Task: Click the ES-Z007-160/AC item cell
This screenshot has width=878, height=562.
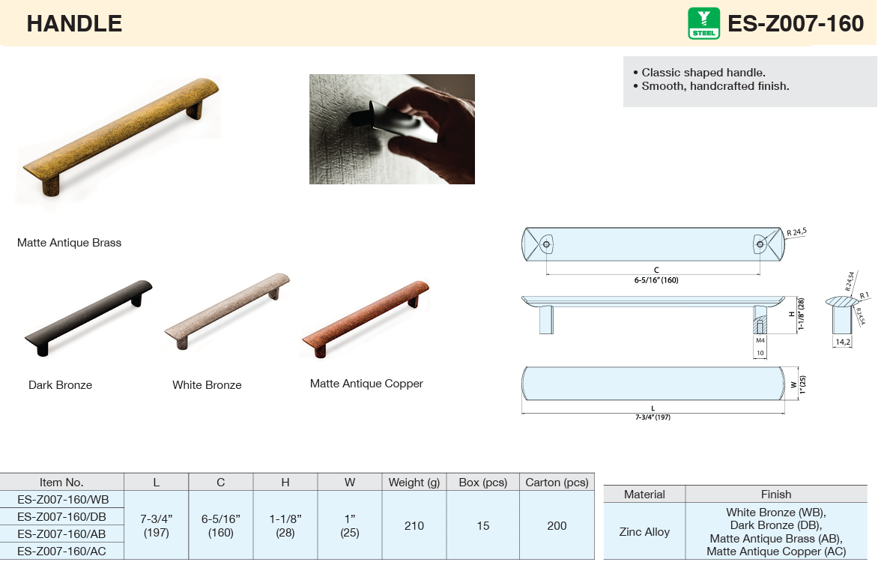Action: (x=62, y=552)
